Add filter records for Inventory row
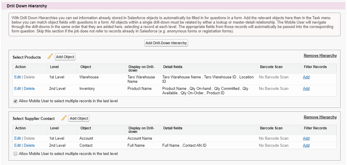 click(x=306, y=88)
